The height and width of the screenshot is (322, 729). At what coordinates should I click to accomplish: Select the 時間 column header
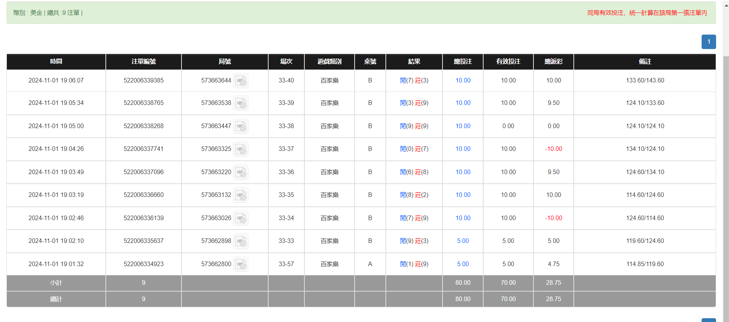pos(56,62)
